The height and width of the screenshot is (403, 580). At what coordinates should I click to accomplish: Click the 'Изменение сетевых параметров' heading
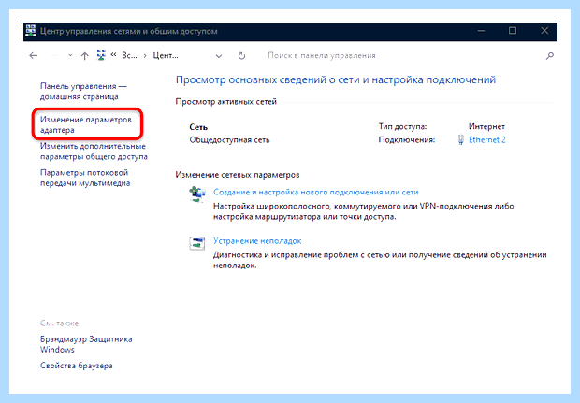pos(238,175)
